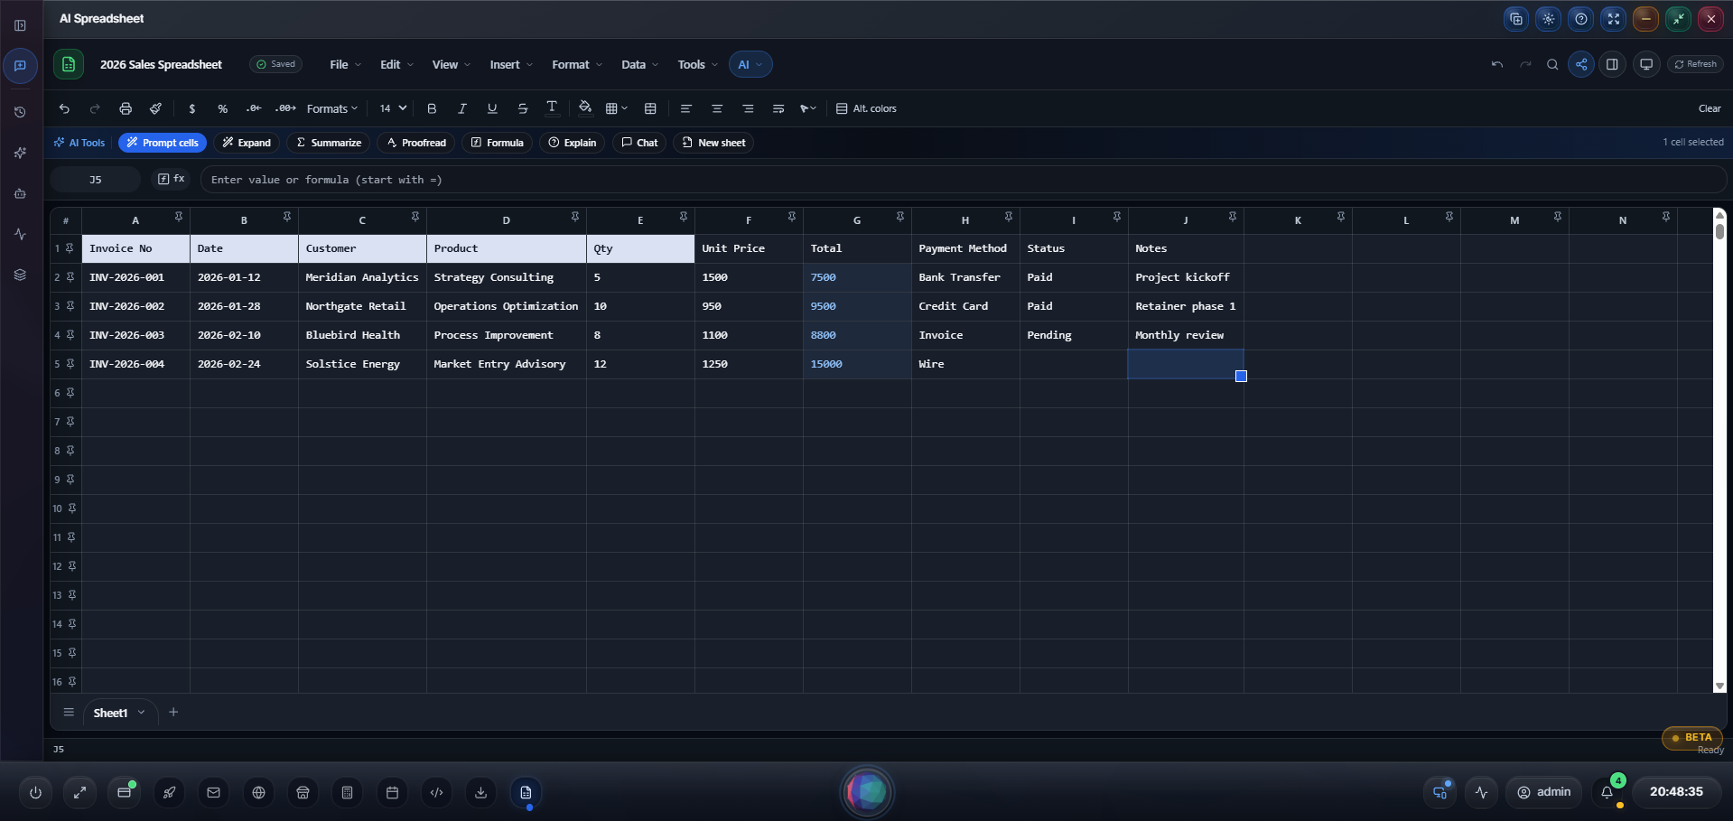Apply percent number format
Image resolution: width=1733 pixels, height=821 pixels.
tap(222, 108)
